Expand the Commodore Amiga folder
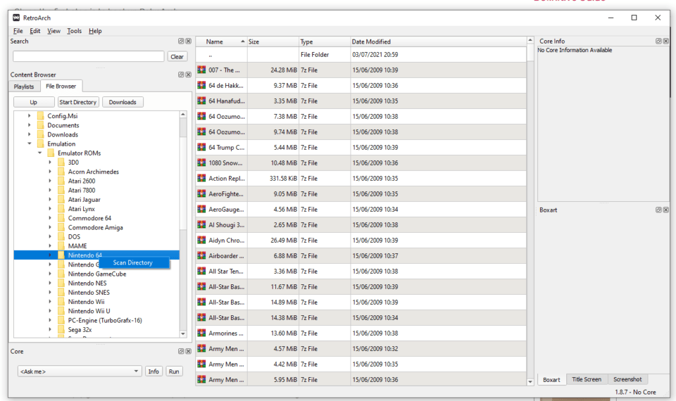This screenshot has width=676, height=401. pyautogui.click(x=50, y=228)
